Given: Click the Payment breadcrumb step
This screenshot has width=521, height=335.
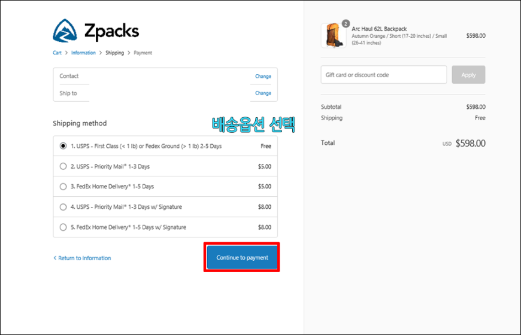Looking at the screenshot, I should (x=143, y=53).
